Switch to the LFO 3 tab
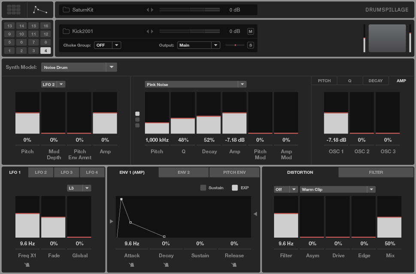The height and width of the screenshot is (274, 416). click(x=66, y=173)
